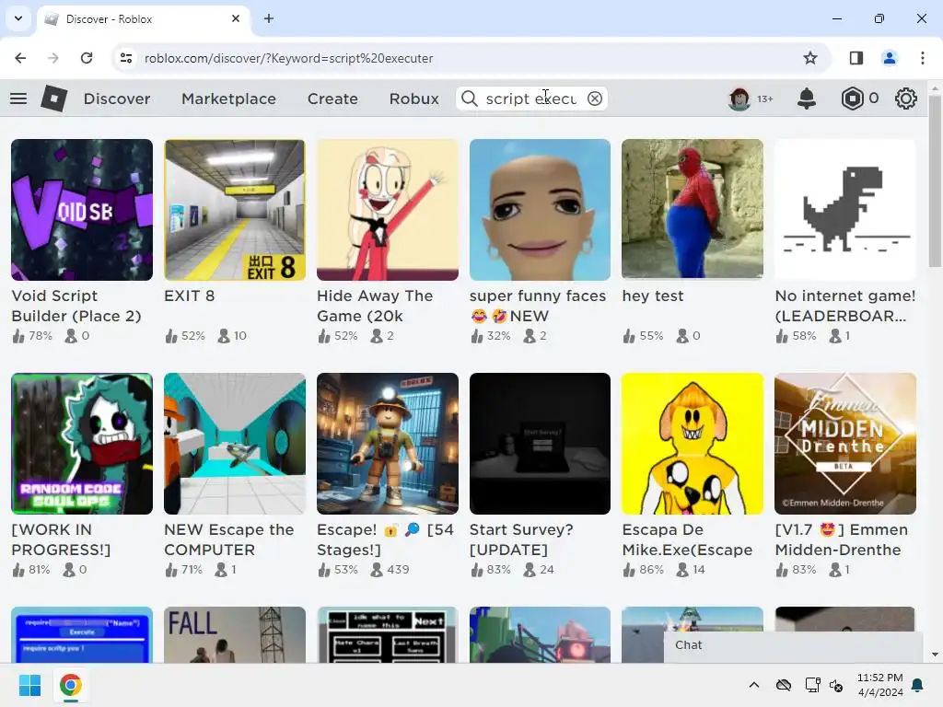Open the No internet game dinosaur thumbnail

pos(845,210)
